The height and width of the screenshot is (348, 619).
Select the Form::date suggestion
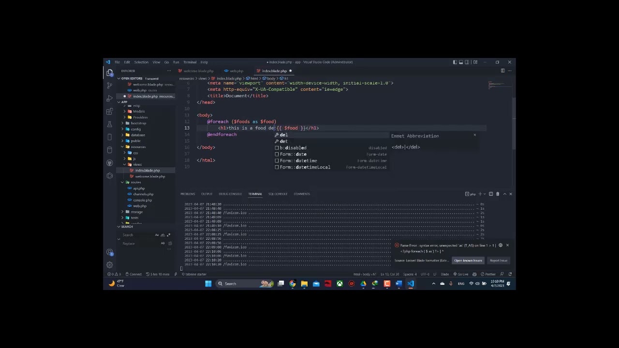pos(332,154)
